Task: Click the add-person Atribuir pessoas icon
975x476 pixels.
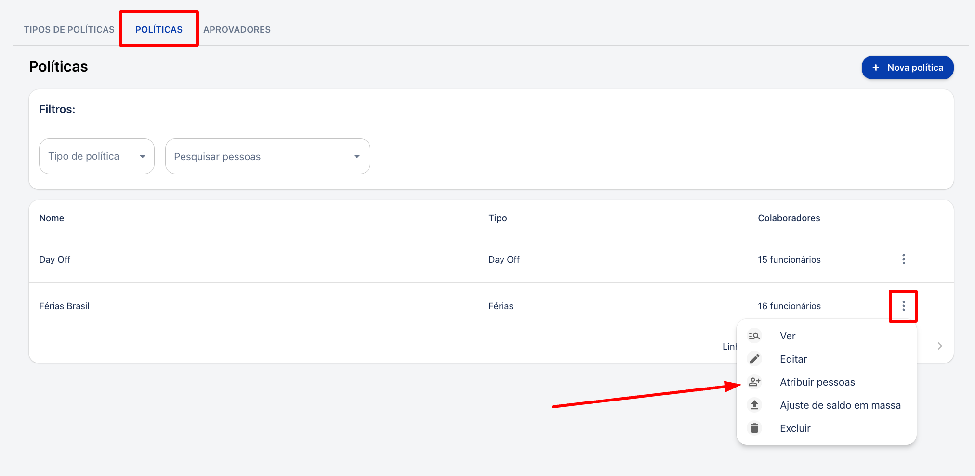Action: pos(754,382)
